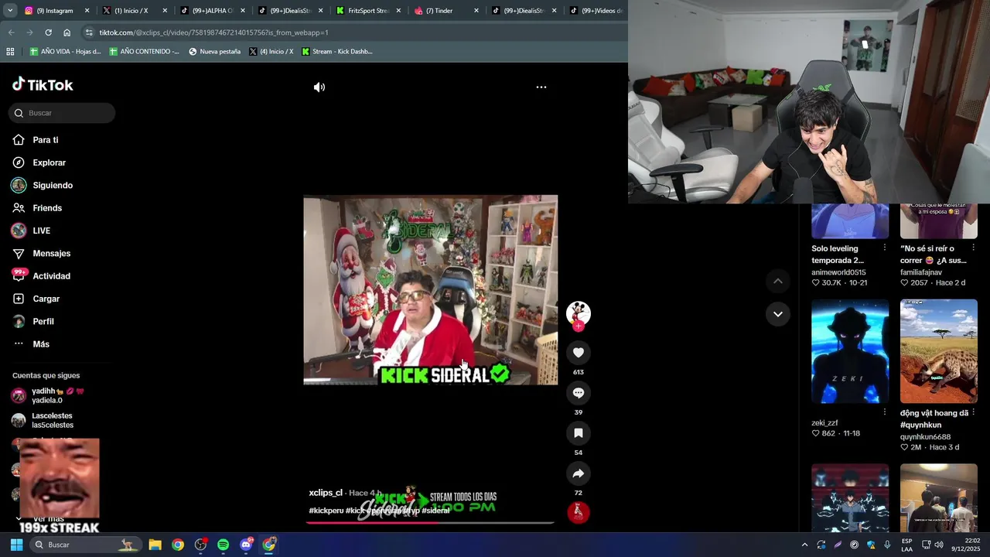
Task: Open tab search dropdown arrow
Action: [x=9, y=11]
